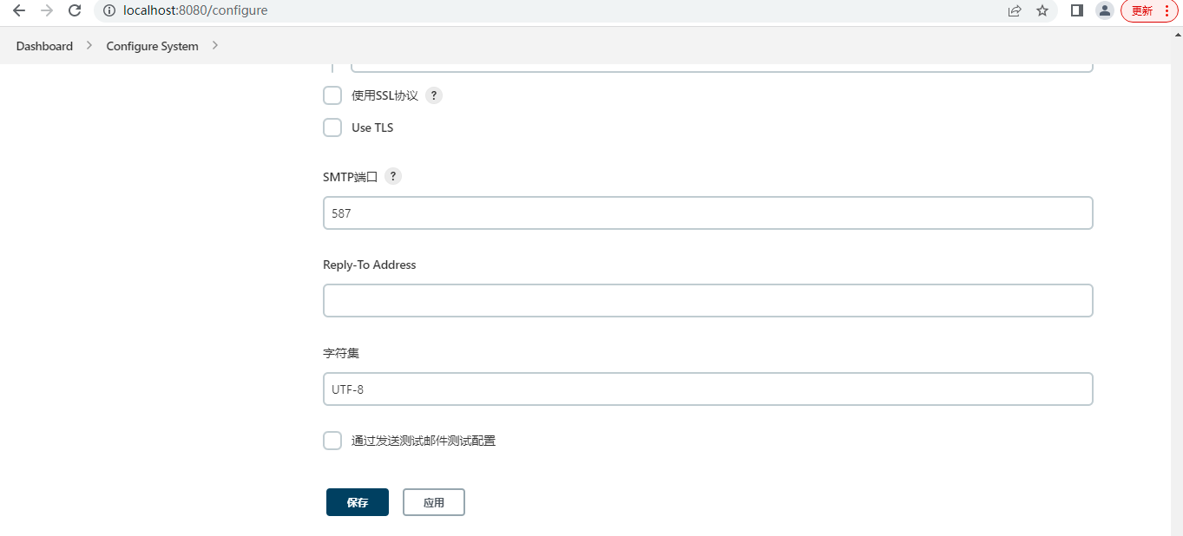Check the Use TLS option
Screen dimensions: 1183x536
pos(332,127)
